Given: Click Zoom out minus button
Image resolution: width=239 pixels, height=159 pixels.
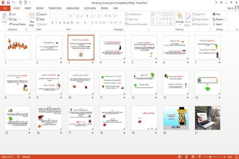Looking at the screenshot, I should (205, 157).
